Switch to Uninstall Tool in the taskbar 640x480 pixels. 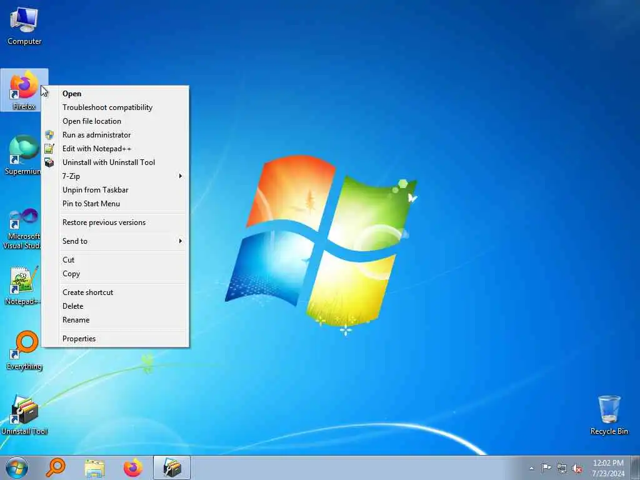tap(172, 467)
